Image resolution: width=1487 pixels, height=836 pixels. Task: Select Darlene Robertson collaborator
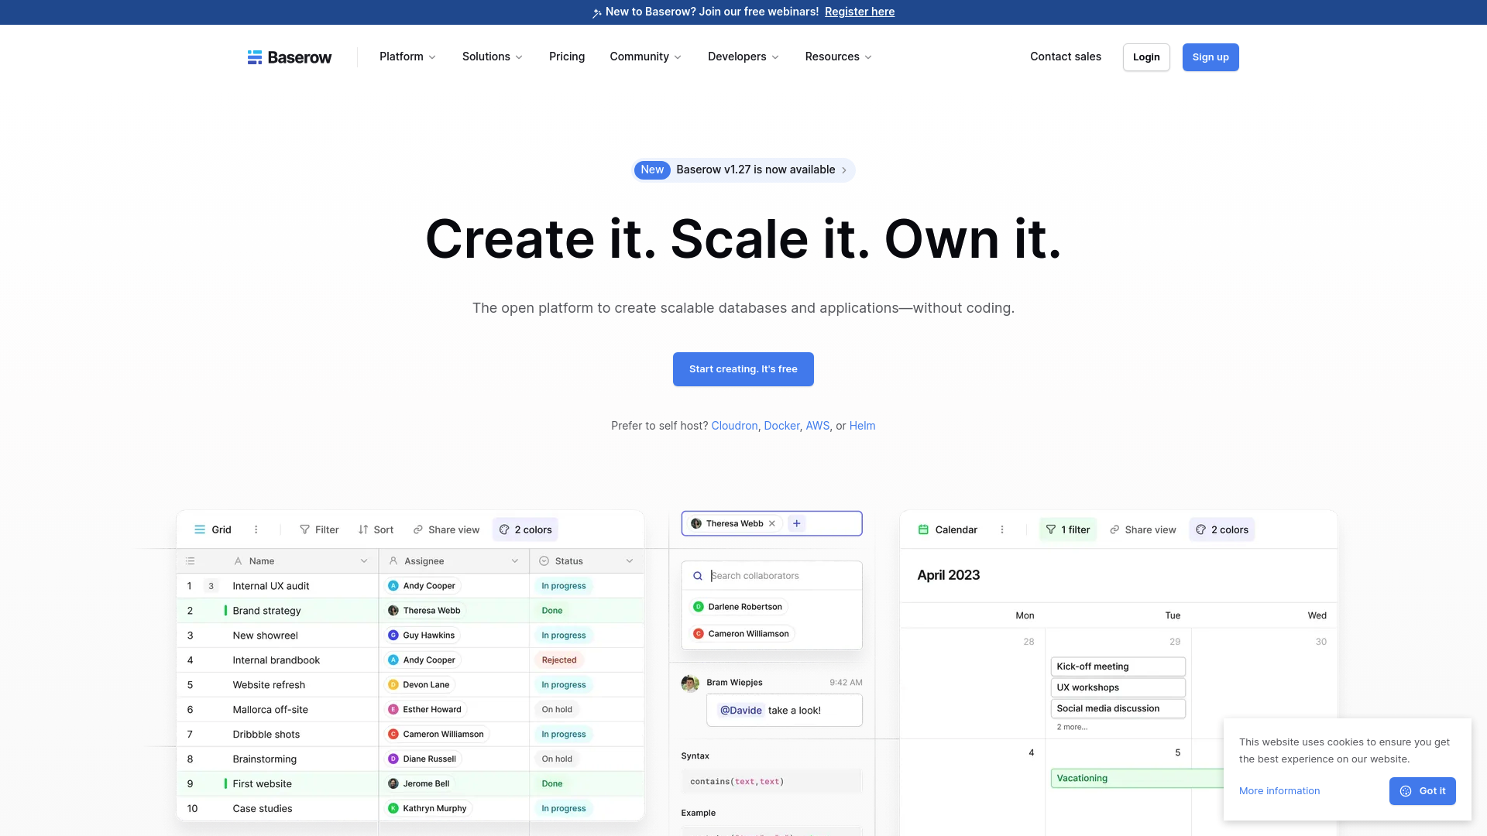(x=738, y=607)
